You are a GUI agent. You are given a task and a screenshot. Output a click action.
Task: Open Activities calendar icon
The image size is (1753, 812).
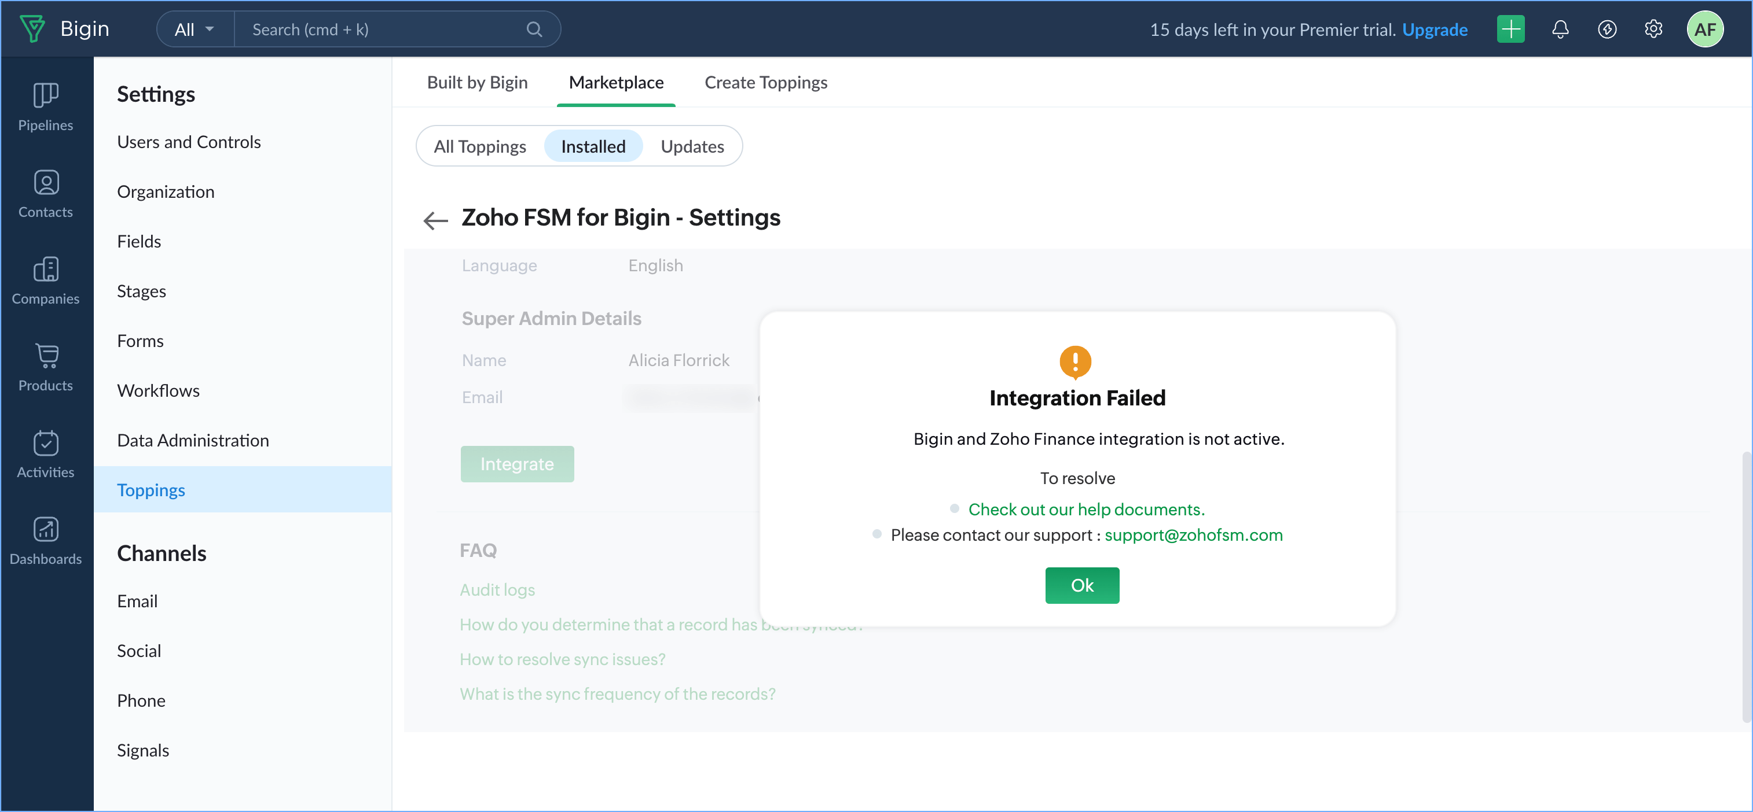[x=46, y=442]
